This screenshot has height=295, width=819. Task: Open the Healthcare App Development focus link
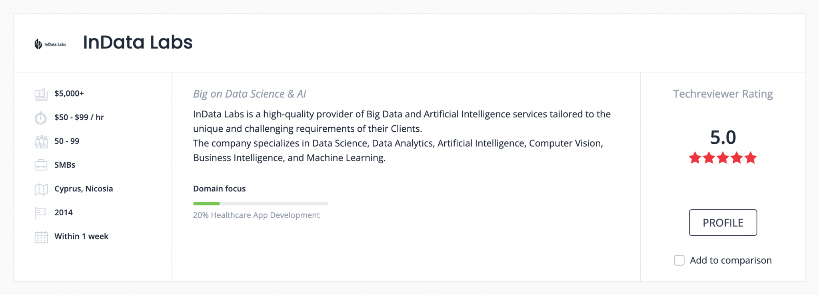pyautogui.click(x=256, y=215)
